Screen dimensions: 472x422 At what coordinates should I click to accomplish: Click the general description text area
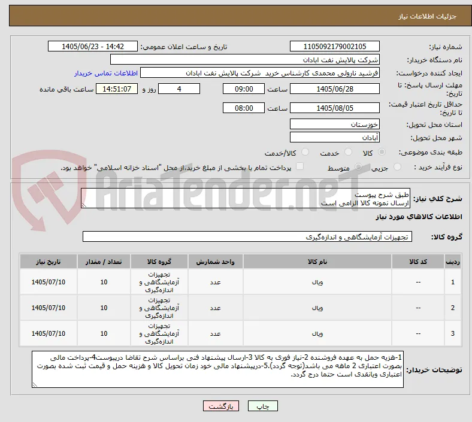pos(246,199)
